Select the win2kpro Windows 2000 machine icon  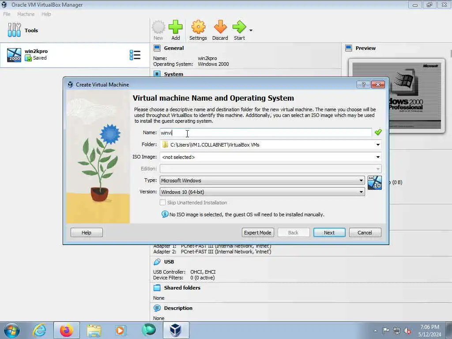[14, 55]
